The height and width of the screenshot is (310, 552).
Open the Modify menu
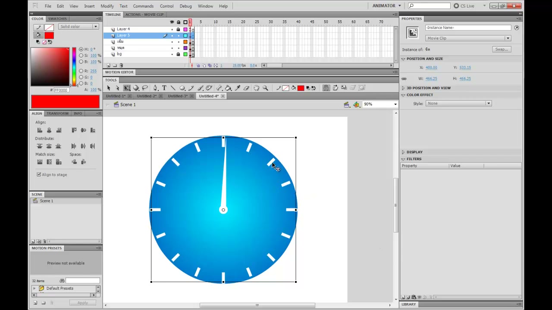tap(107, 6)
